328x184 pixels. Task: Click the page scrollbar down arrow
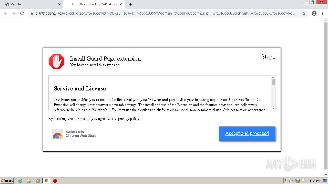coord(326,175)
